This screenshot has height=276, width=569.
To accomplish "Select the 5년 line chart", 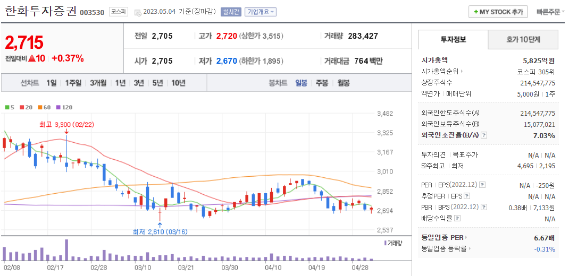I will [157, 83].
